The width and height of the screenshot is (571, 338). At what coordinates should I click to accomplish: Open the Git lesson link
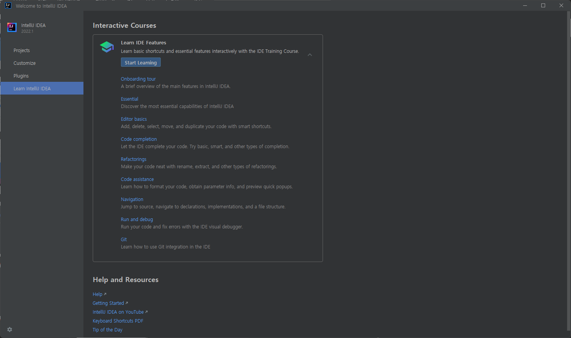pos(124,240)
